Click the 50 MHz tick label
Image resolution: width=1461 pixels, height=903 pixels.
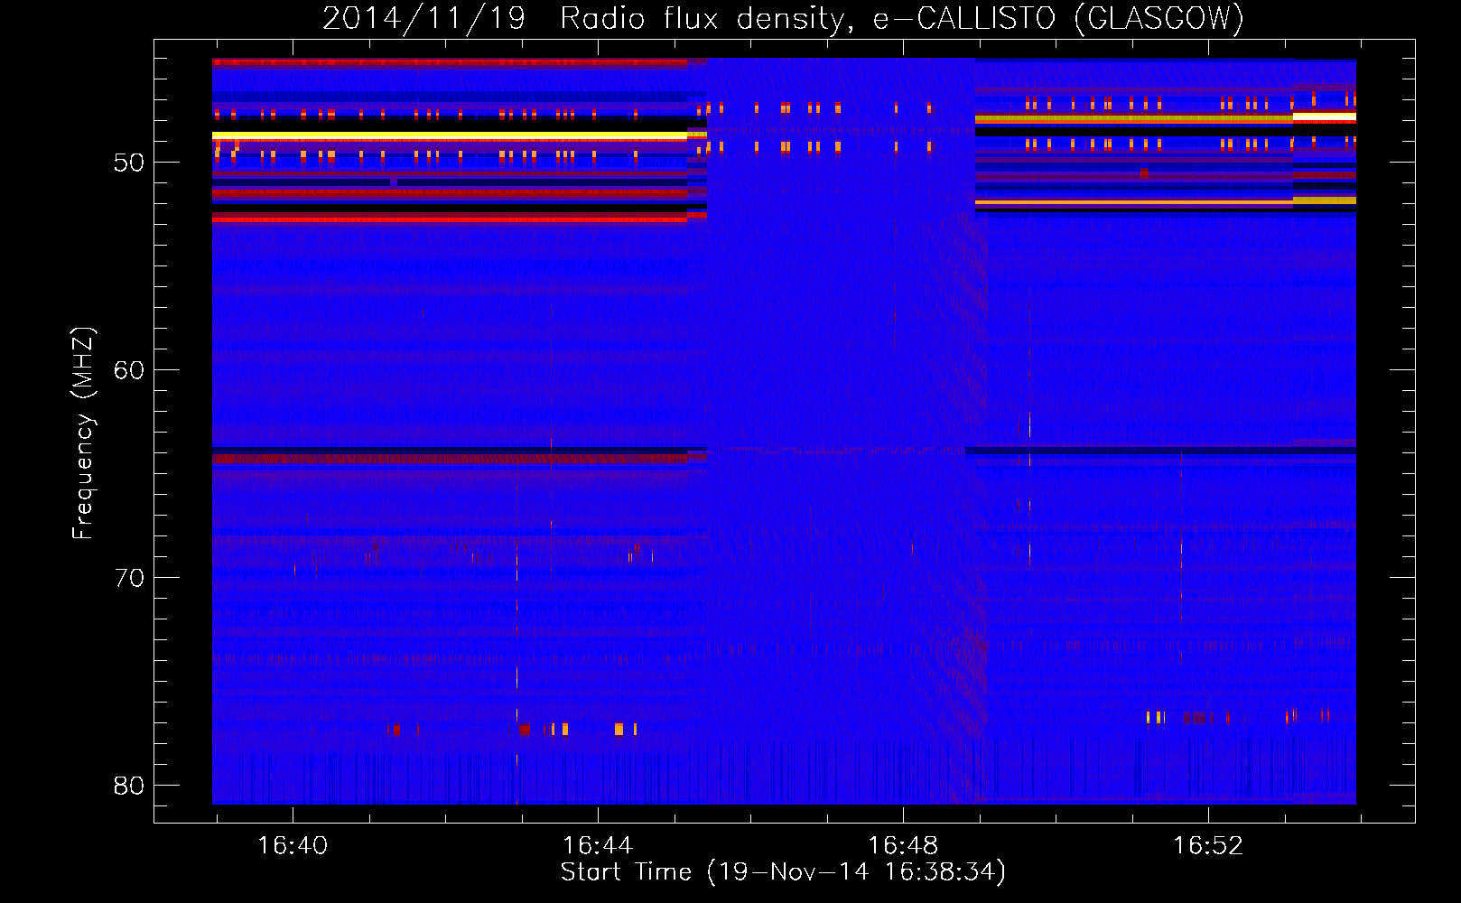(129, 163)
